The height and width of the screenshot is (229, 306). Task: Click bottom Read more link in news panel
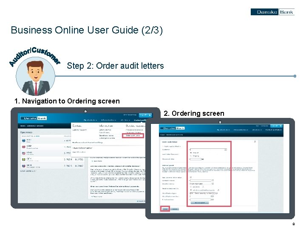pos(98,197)
